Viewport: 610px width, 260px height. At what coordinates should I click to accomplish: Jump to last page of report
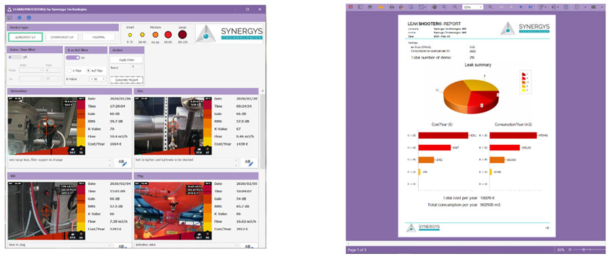pos(531,7)
